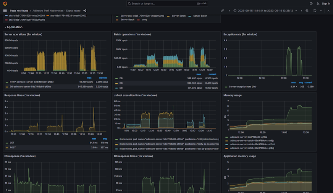
Task: Open the news feed icon
Action: coord(318,3)
